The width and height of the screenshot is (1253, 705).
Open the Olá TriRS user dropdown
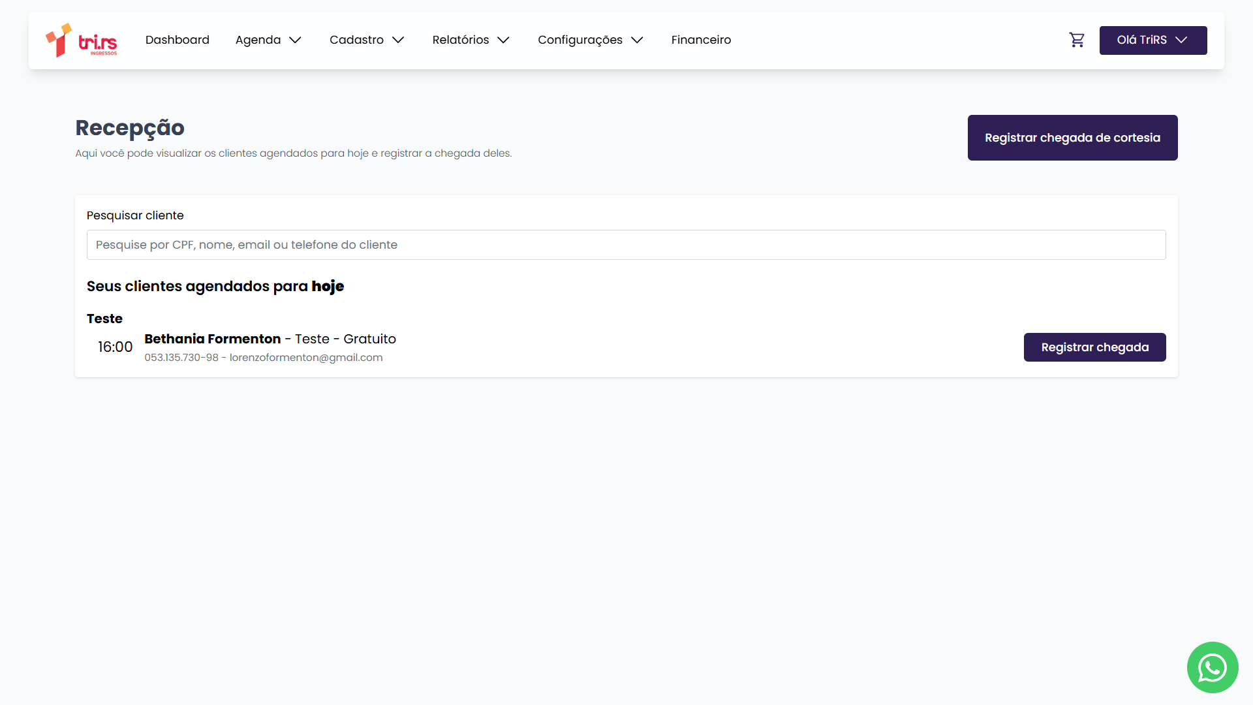click(x=1142, y=40)
